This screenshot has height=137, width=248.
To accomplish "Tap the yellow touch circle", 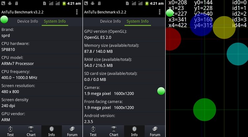I will 224,28.
